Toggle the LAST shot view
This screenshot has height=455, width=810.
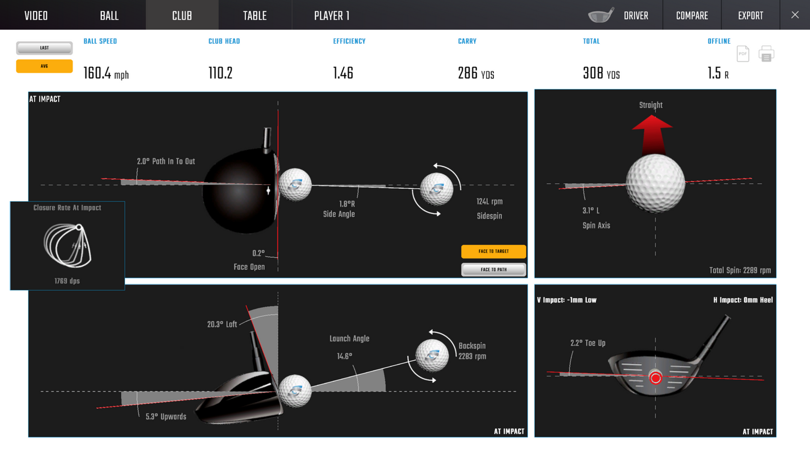click(x=44, y=48)
